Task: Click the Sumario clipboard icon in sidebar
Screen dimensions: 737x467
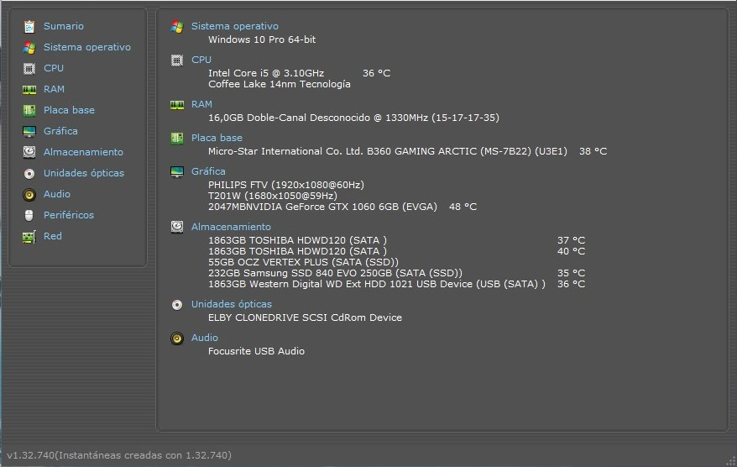Action: pos(29,26)
